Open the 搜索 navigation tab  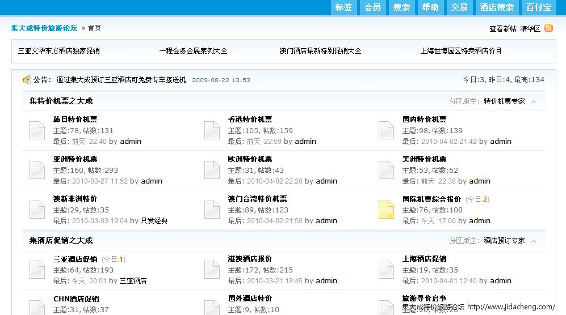click(401, 7)
